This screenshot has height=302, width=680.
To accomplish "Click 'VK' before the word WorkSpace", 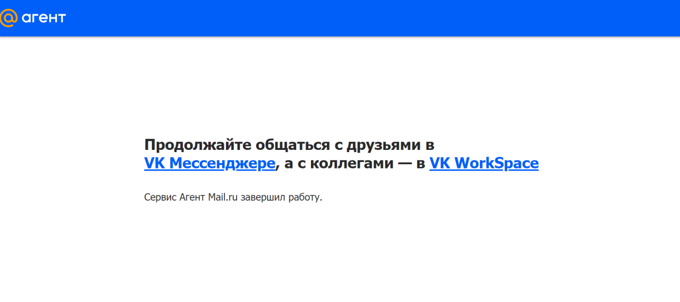I will [x=440, y=163].
